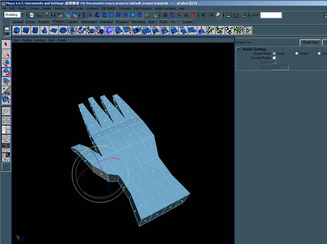This screenshot has height=244, width=327.
Task: Open the Edit Polygons menu
Action: 143,9
